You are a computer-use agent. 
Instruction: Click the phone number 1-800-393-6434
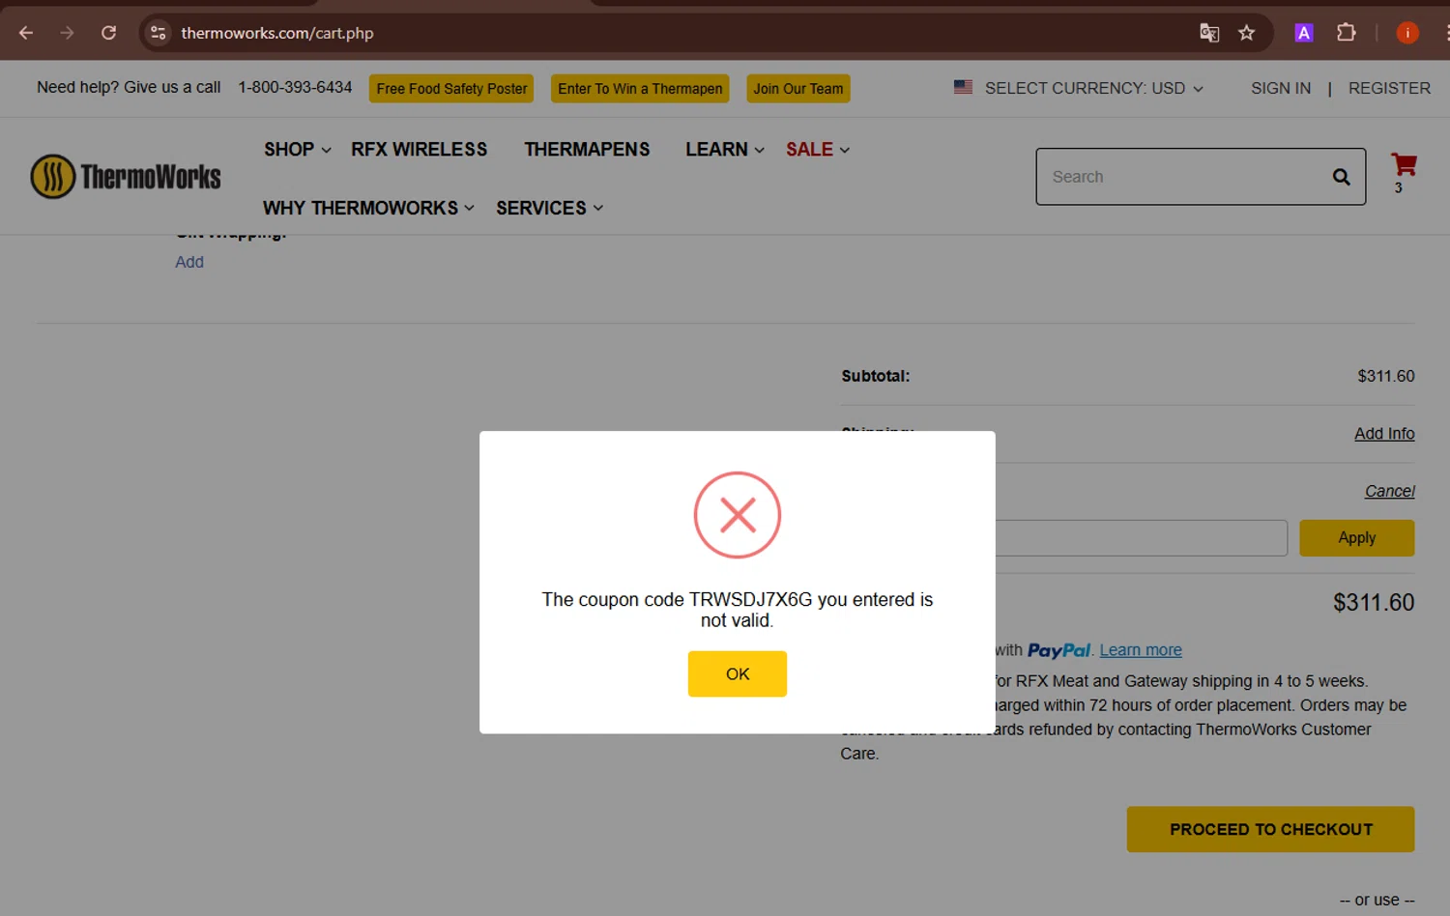pyautogui.click(x=295, y=87)
